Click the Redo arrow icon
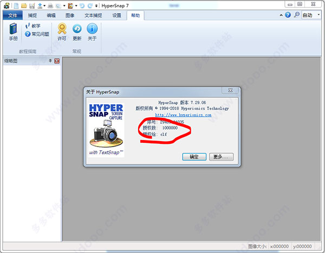The image size is (325, 253). (x=90, y=5)
